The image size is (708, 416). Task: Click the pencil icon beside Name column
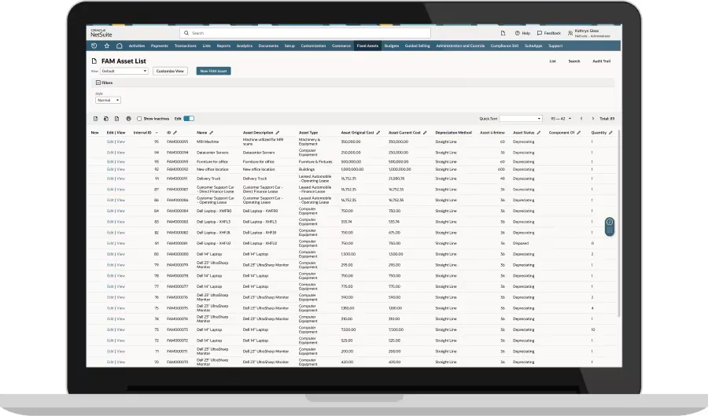point(212,133)
